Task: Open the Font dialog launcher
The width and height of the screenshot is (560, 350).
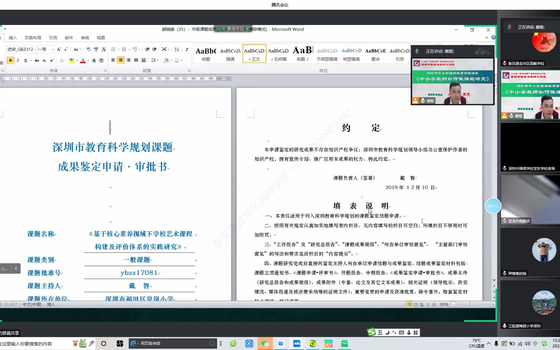Action: pyautogui.click(x=105, y=70)
